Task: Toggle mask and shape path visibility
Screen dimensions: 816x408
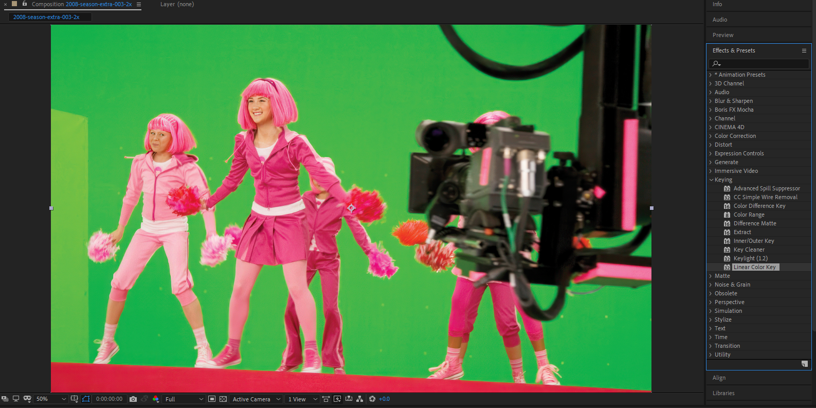Action: [x=86, y=399]
